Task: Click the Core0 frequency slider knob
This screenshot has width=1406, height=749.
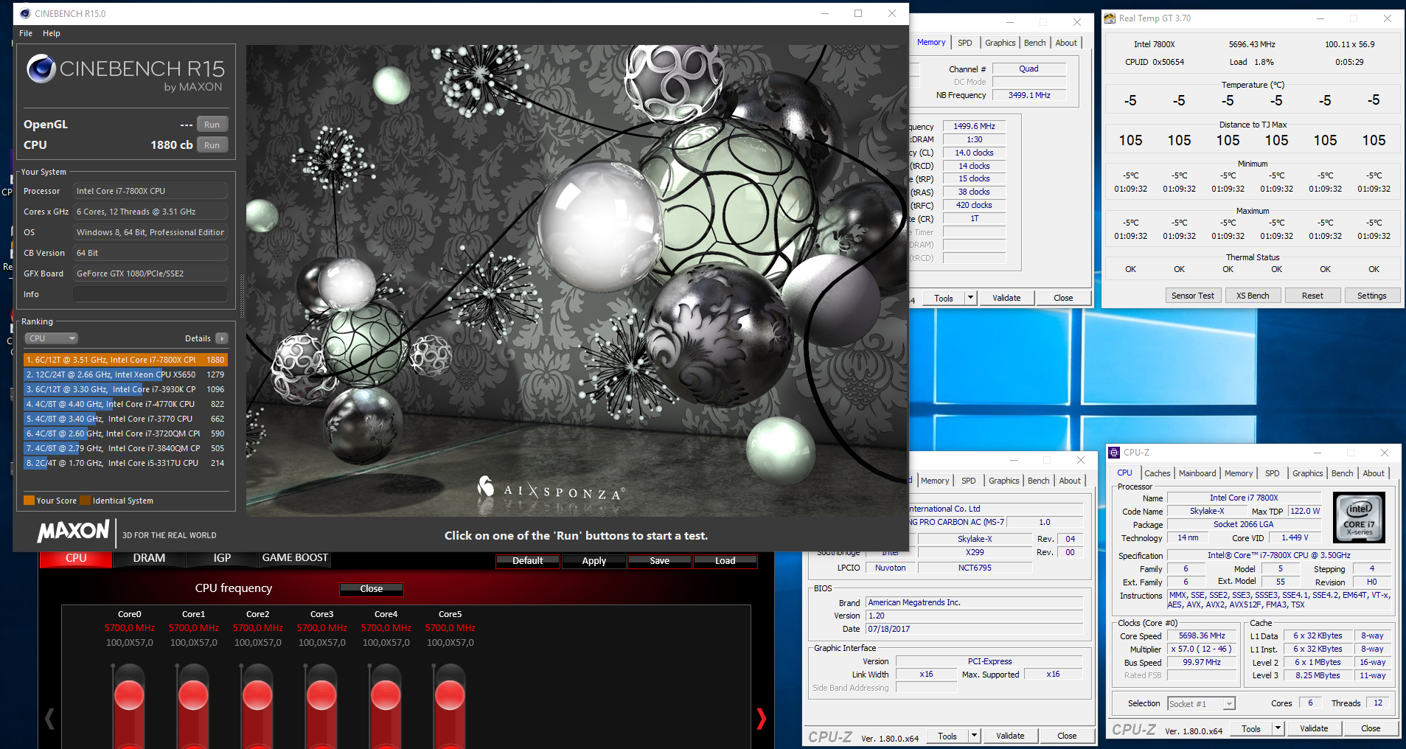Action: 129,695
